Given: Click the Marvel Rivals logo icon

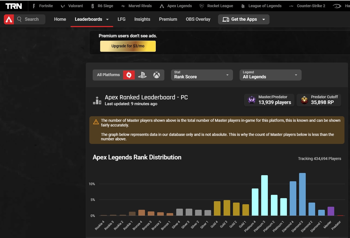Looking at the screenshot, I should 123,6.
